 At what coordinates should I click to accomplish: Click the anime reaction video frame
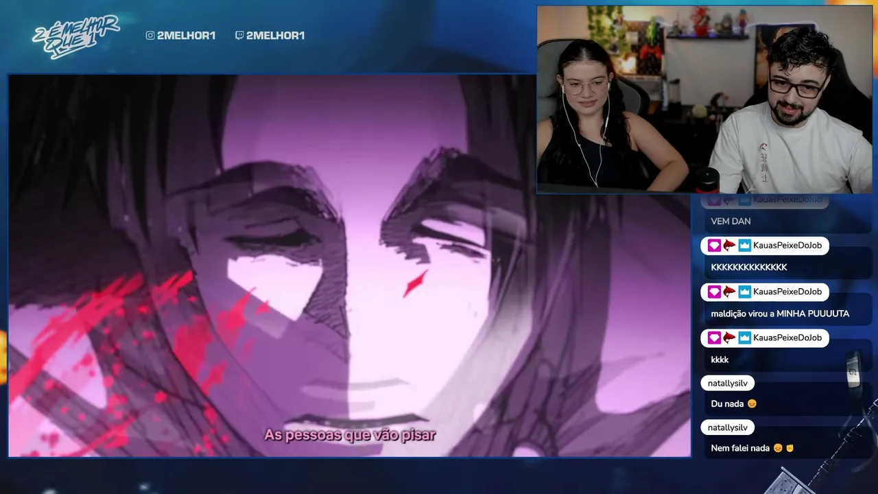pyautogui.click(x=350, y=266)
